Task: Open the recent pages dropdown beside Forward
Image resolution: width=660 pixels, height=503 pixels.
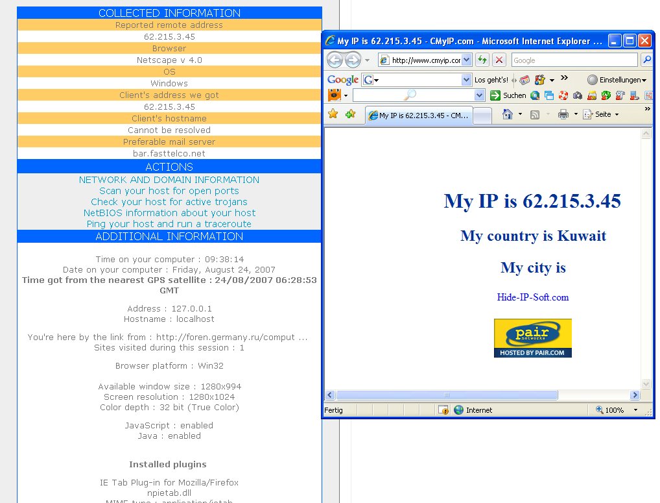Action: pyautogui.click(x=368, y=60)
